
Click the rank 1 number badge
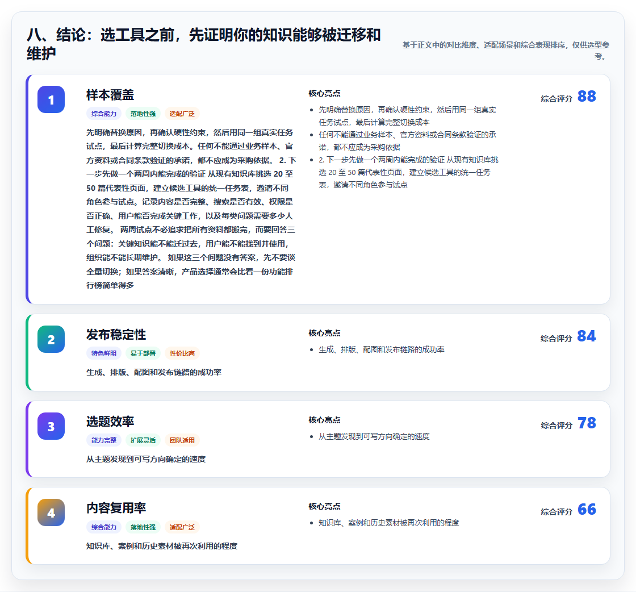click(x=51, y=99)
